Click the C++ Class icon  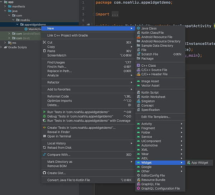click(138, 65)
